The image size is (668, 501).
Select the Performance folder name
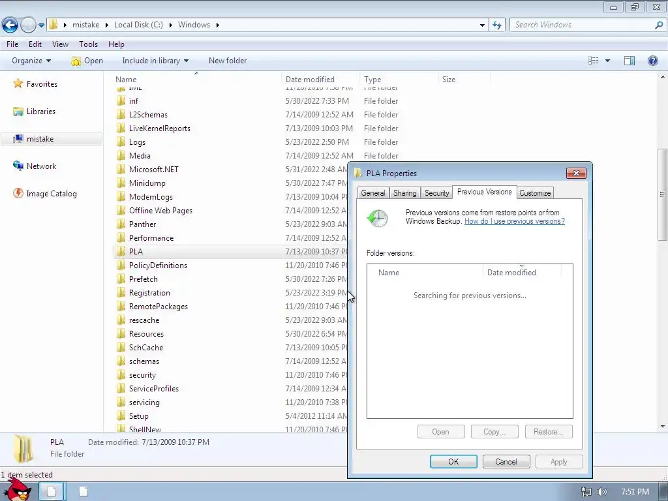point(151,238)
